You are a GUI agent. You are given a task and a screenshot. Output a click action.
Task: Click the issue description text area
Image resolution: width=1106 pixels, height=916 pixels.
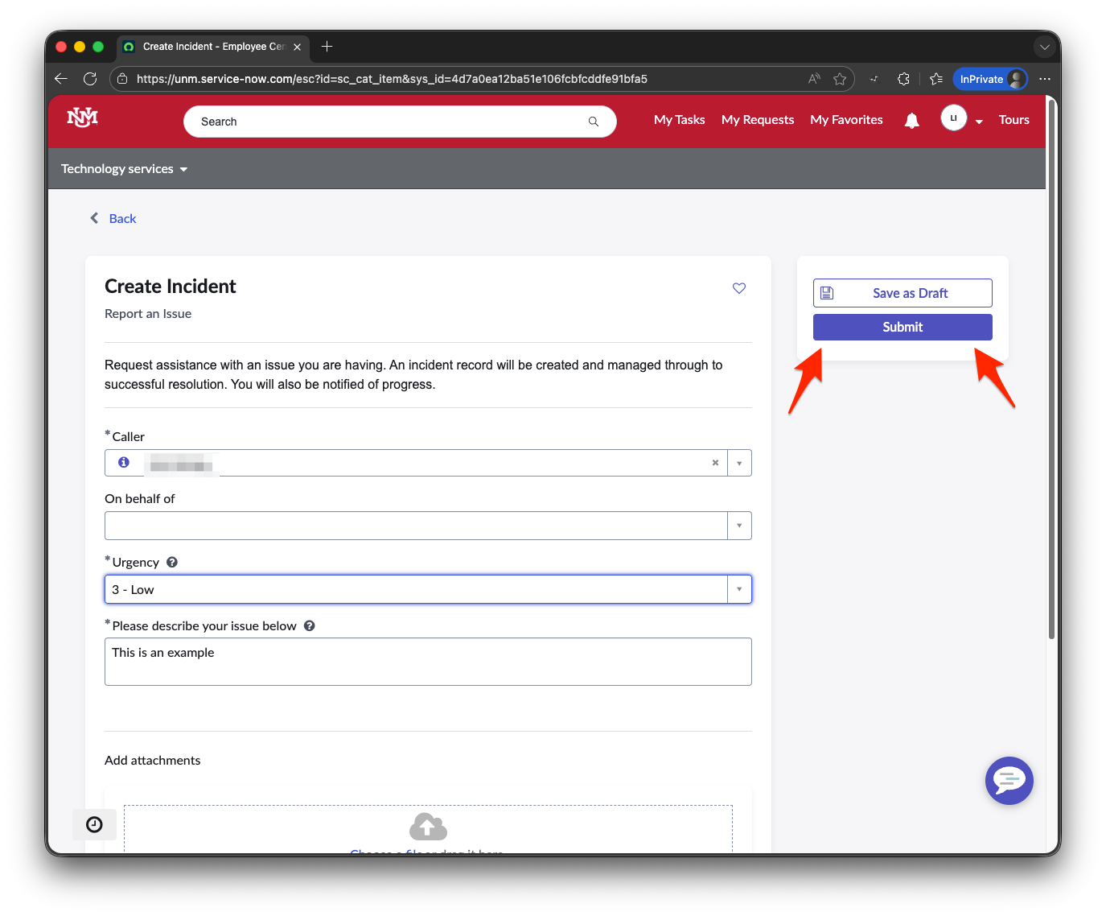[428, 661]
